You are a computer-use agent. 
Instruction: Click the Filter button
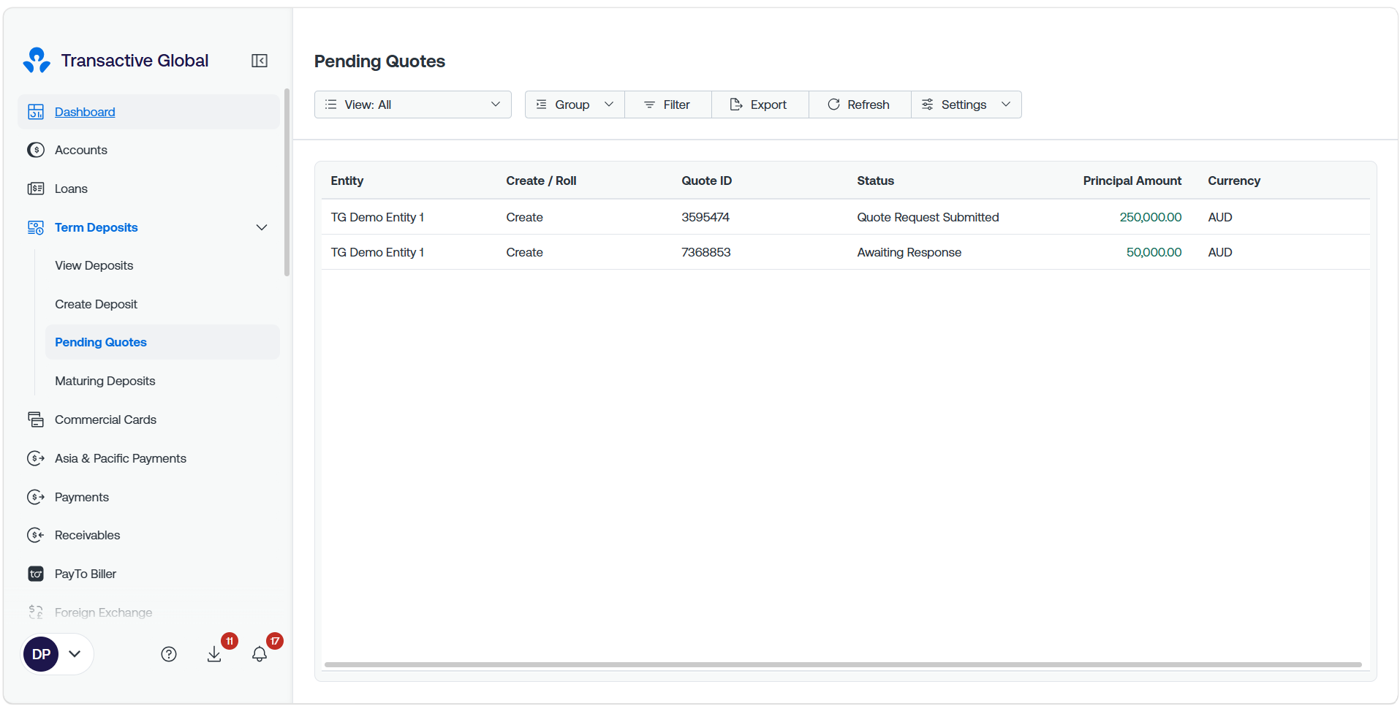(x=668, y=105)
